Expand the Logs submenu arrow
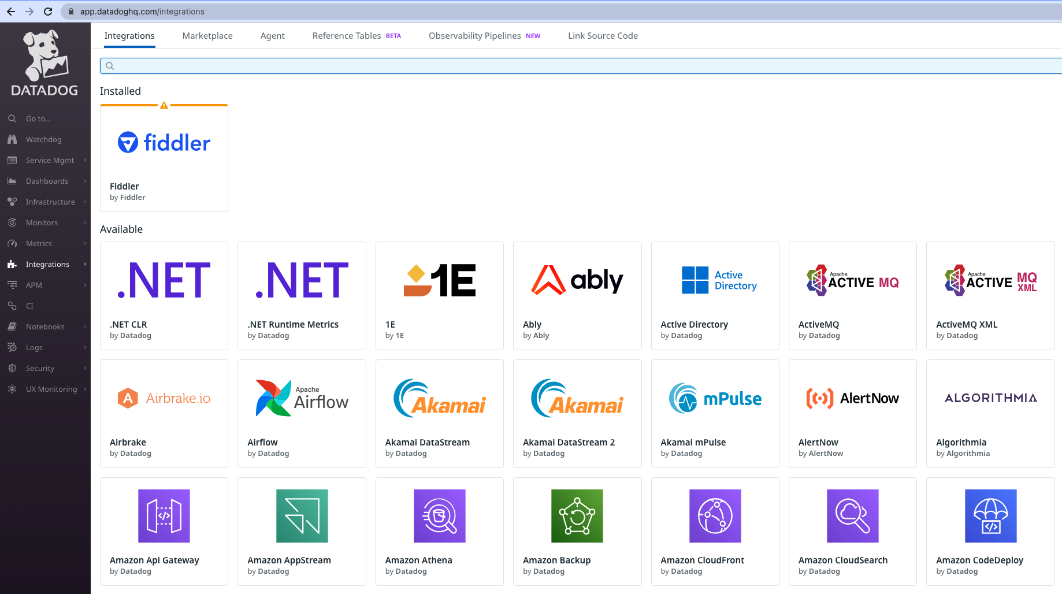1062x594 pixels. click(x=85, y=347)
